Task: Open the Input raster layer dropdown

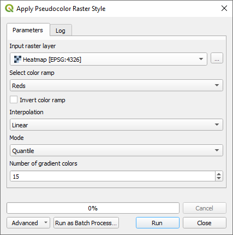Action: (109, 59)
